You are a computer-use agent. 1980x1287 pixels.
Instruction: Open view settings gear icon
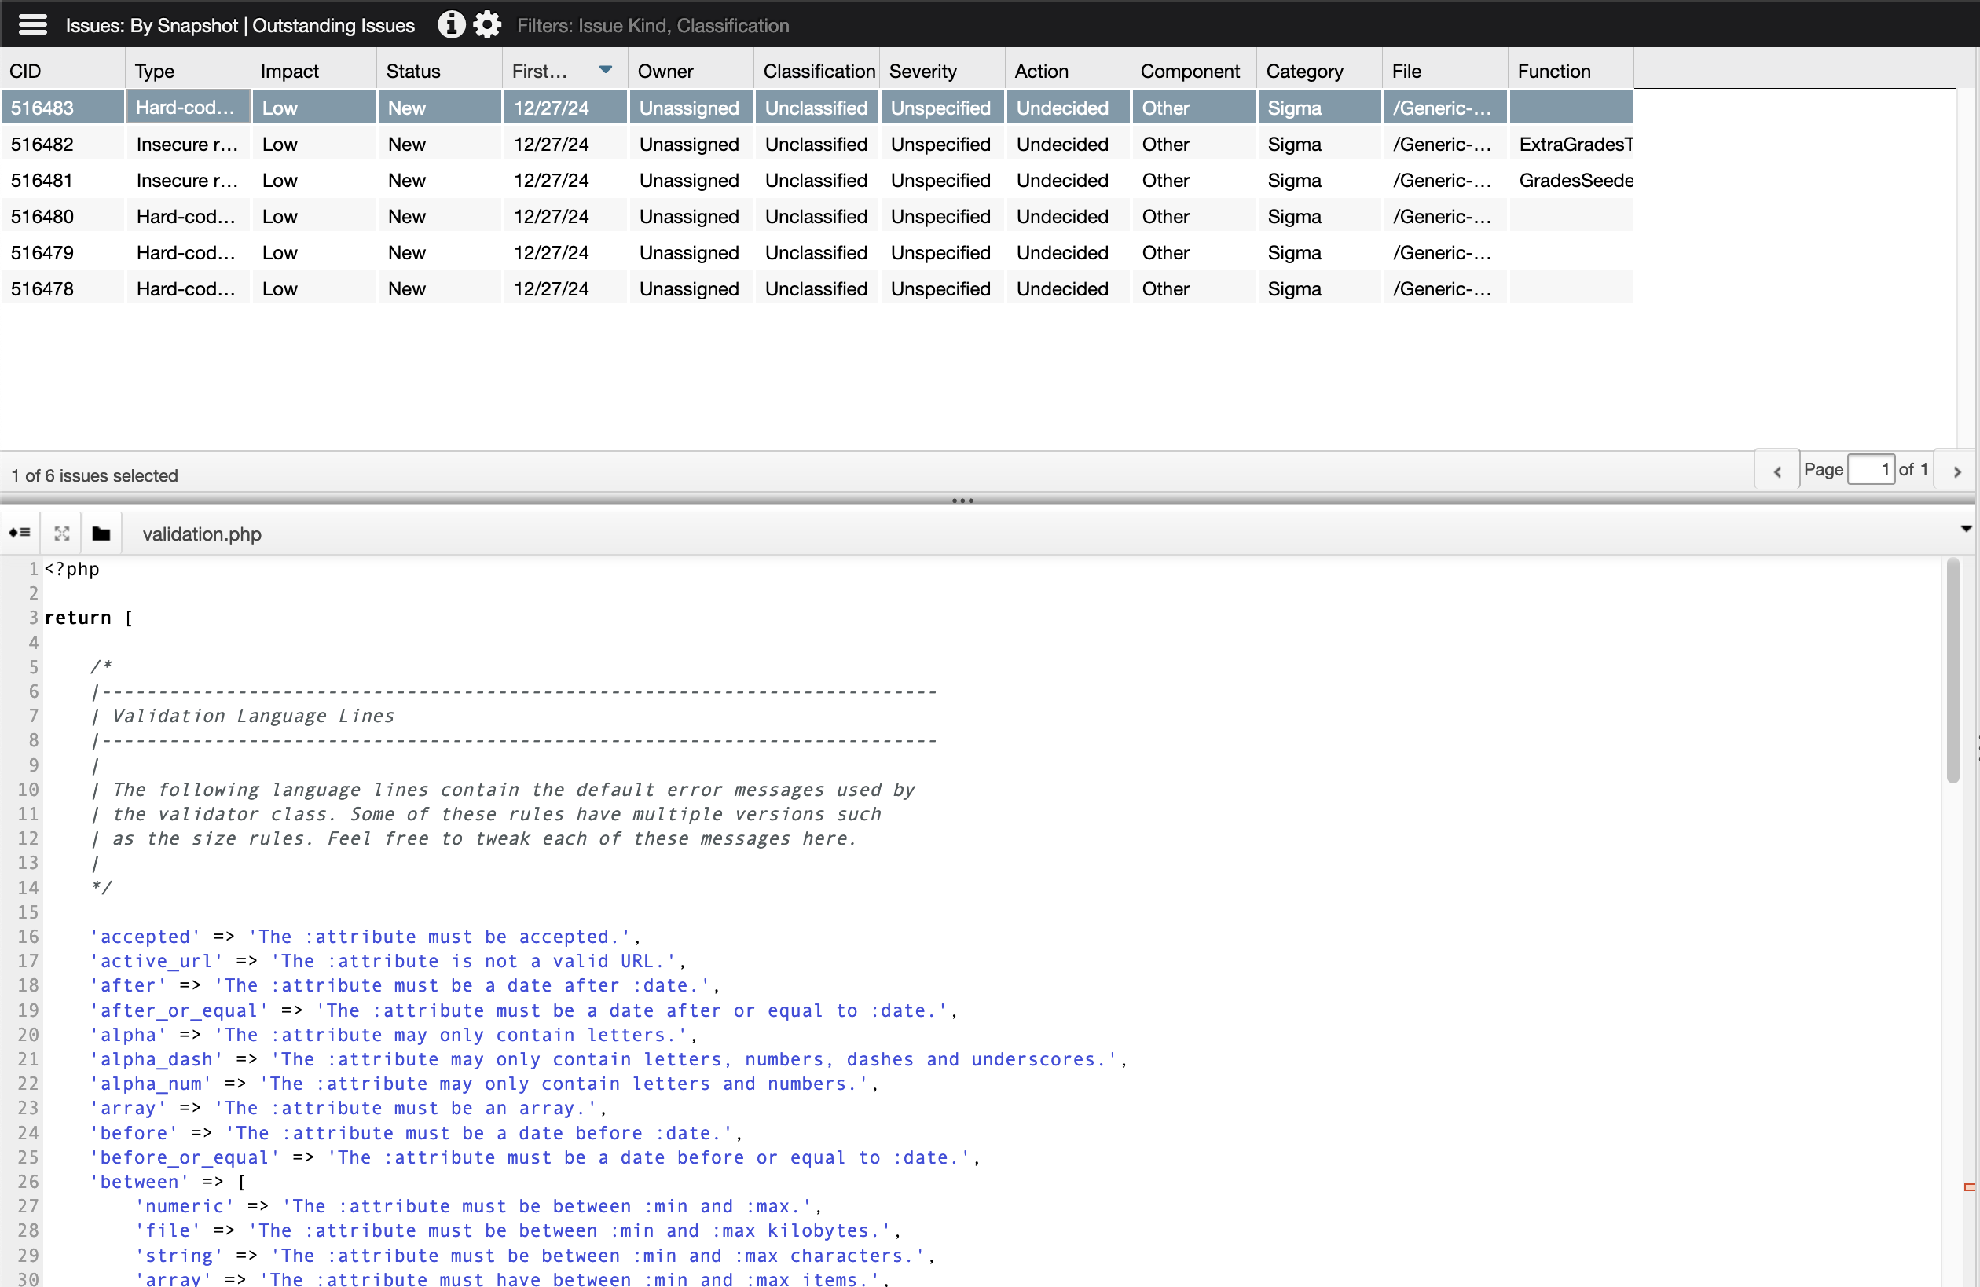(487, 25)
